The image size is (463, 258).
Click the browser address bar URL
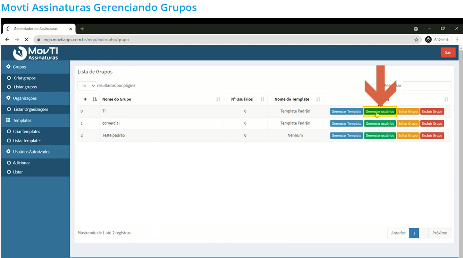86,40
